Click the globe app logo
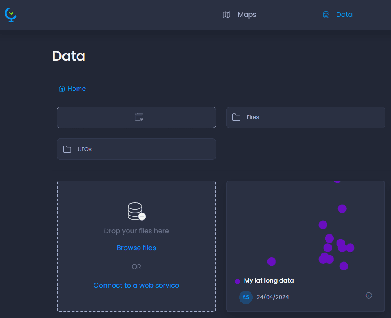 point(11,15)
